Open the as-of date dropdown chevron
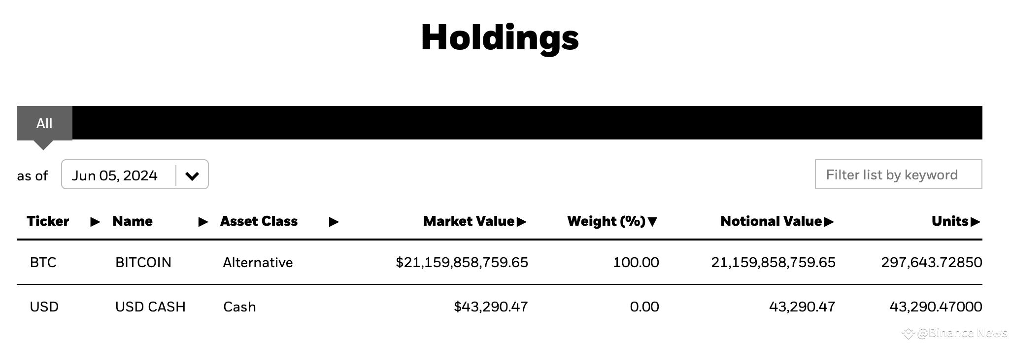This screenshot has height=344, width=1011. [x=192, y=175]
